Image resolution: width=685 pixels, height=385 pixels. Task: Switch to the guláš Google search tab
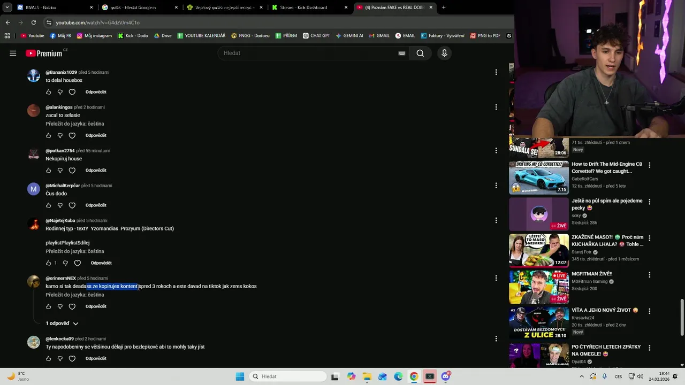(x=139, y=7)
